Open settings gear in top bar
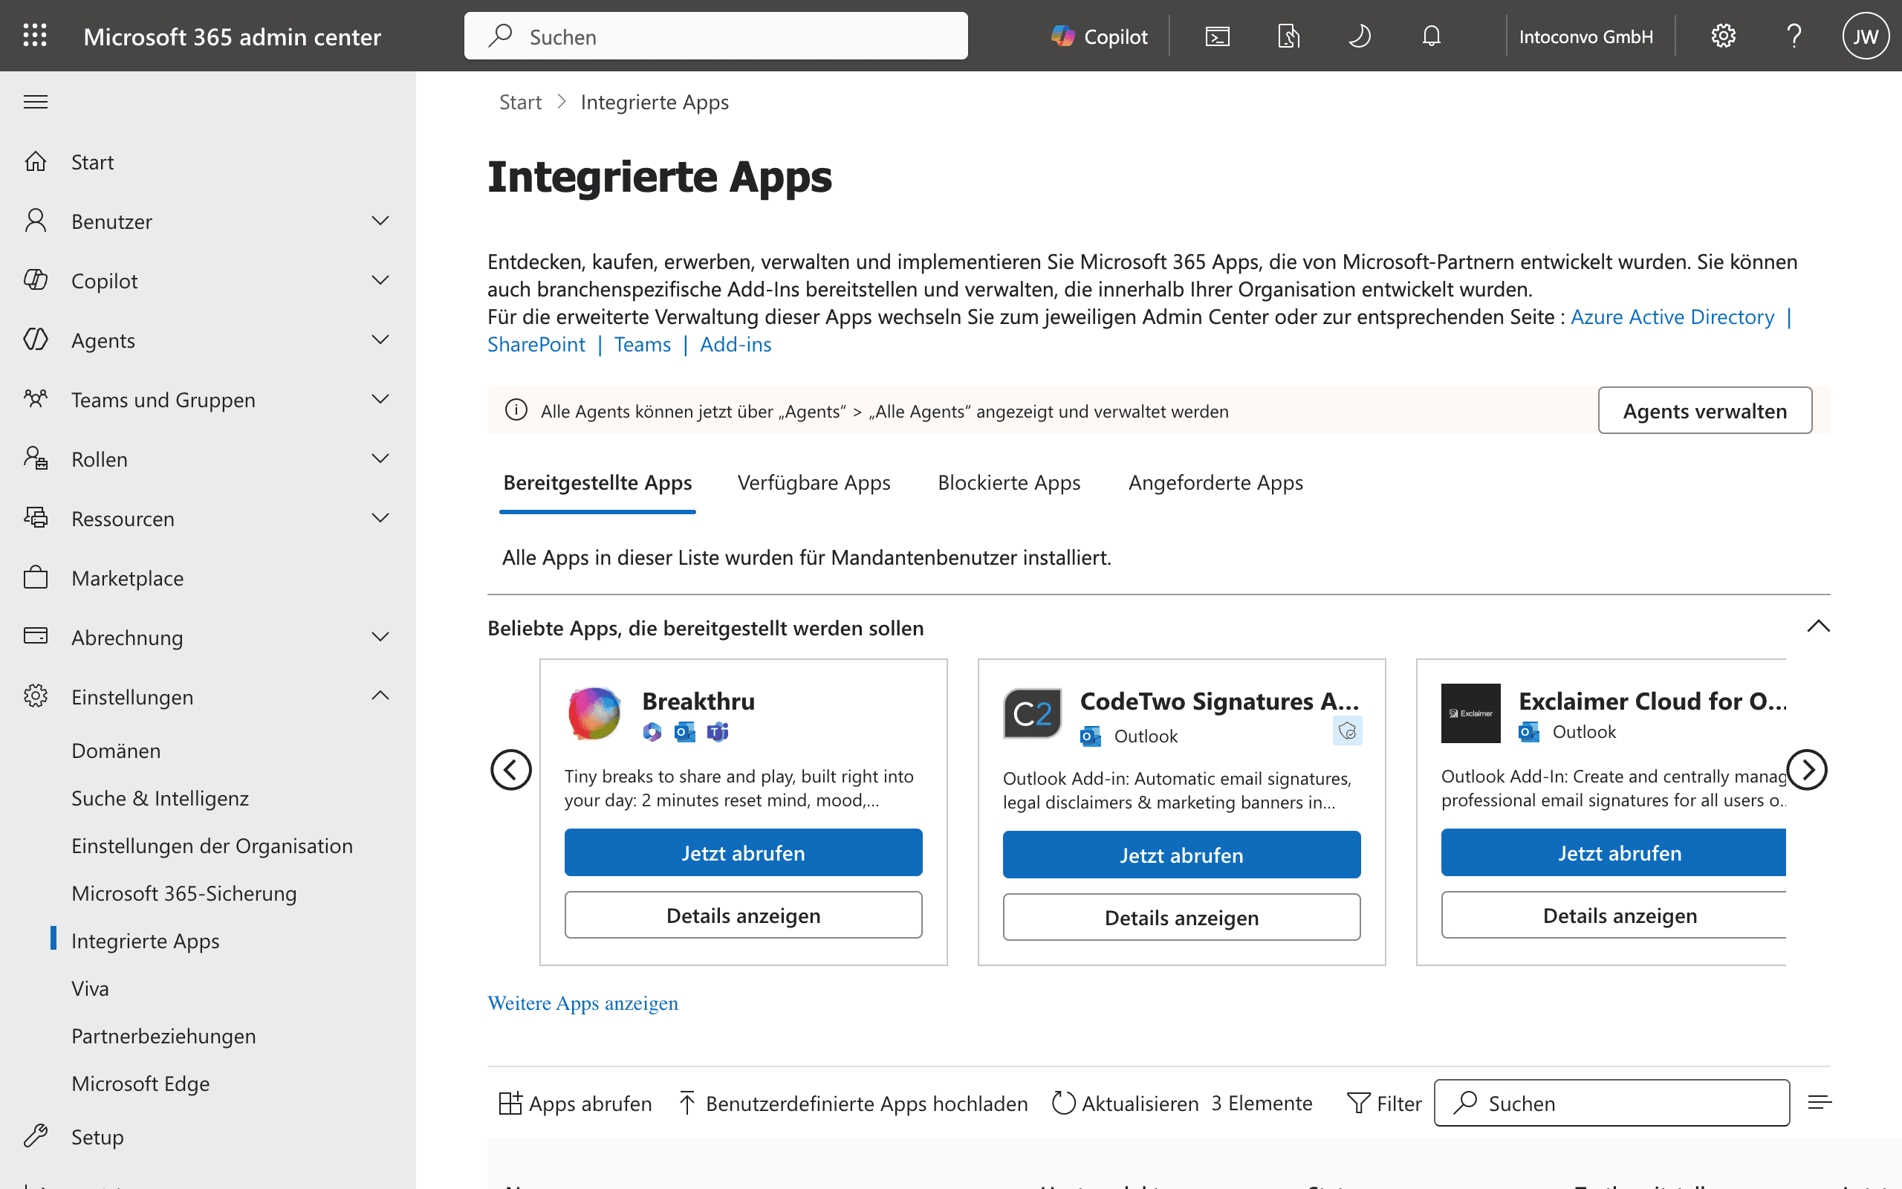The width and height of the screenshot is (1902, 1189). coord(1724,36)
